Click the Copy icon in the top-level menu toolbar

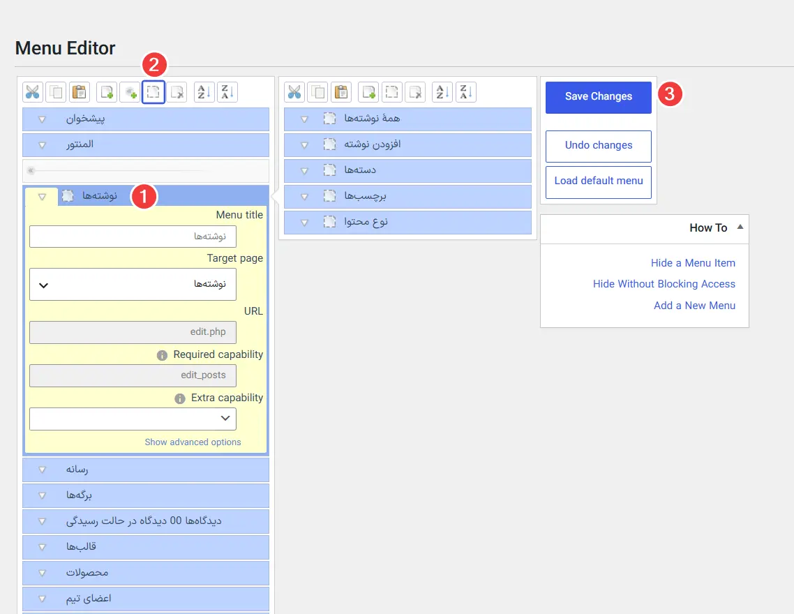pos(56,92)
